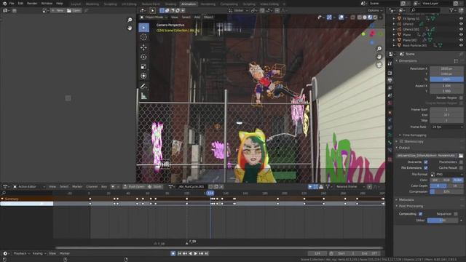Toggle the File Extensions checkbox

[425, 168]
